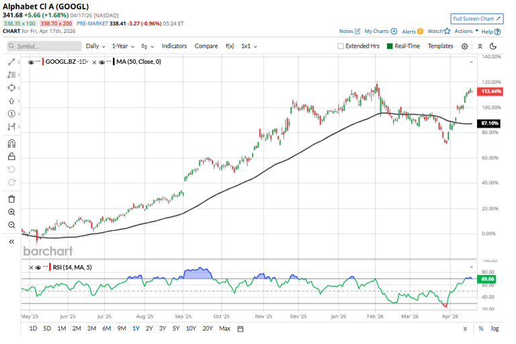Image resolution: width=516 pixels, height=344 pixels.
Task: Activate the magnet snap tool
Action: [11, 144]
